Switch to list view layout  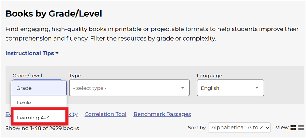(x=301, y=128)
